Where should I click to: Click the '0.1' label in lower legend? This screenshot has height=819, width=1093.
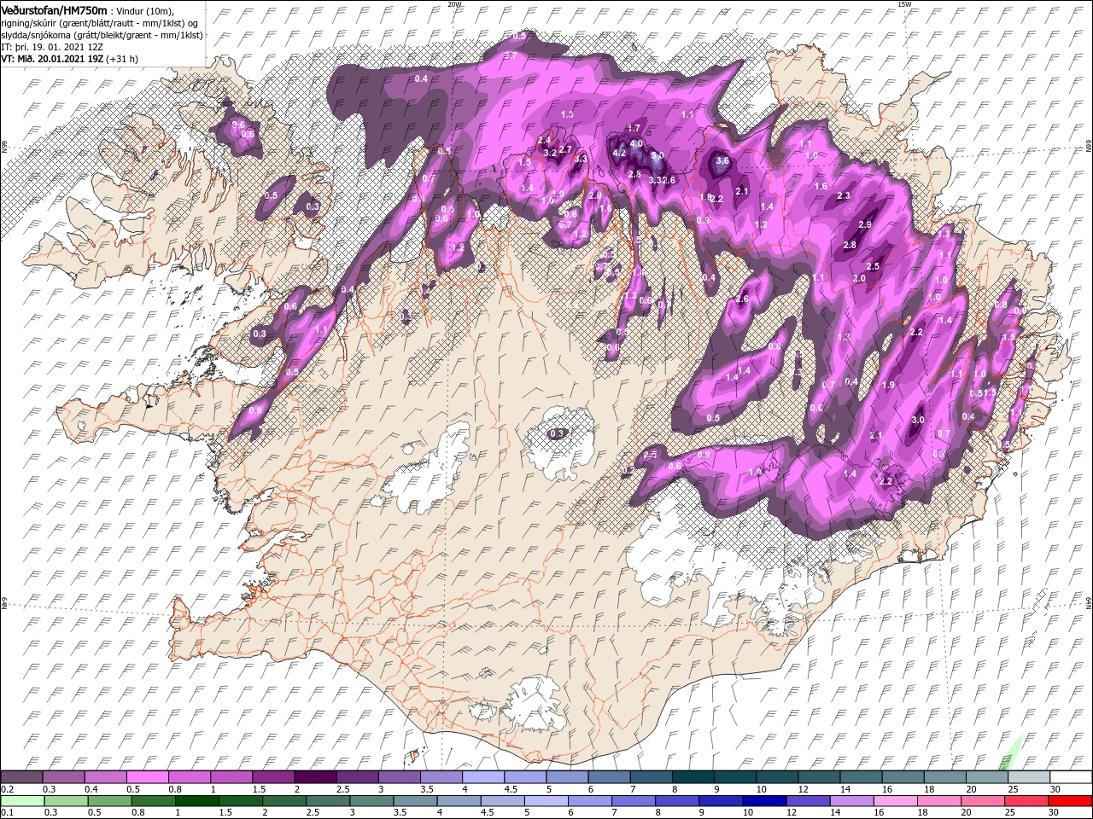click(7, 813)
